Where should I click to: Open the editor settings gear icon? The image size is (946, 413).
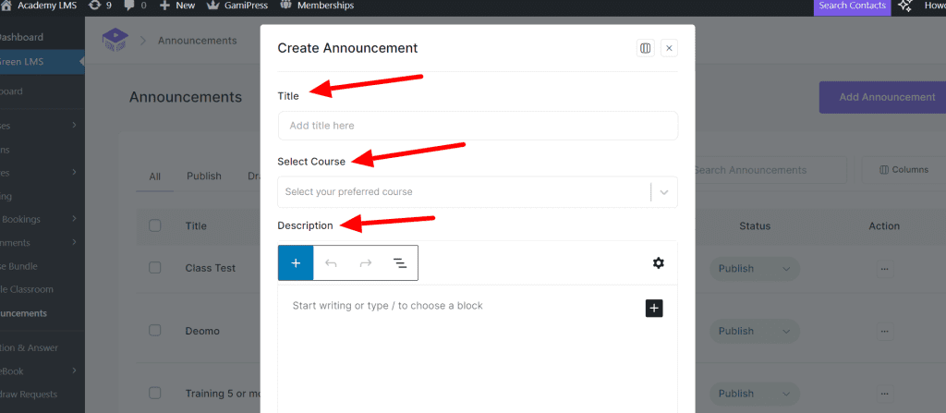pyautogui.click(x=658, y=262)
